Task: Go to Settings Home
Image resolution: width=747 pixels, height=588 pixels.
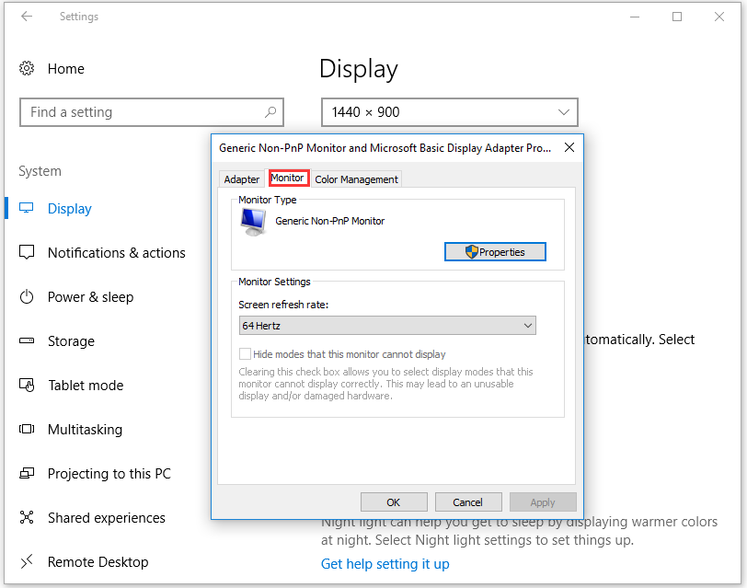Action: [66, 69]
